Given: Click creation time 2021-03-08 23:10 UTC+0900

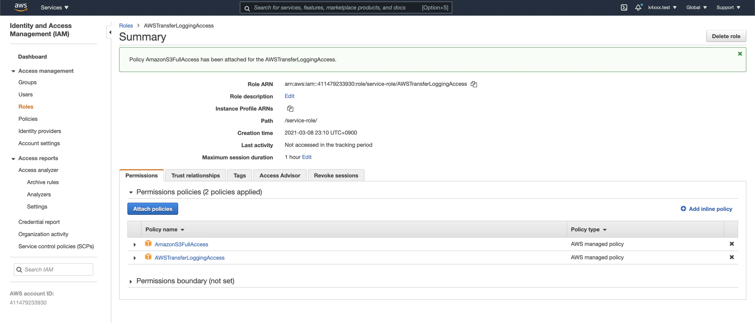Looking at the screenshot, I should tap(321, 133).
